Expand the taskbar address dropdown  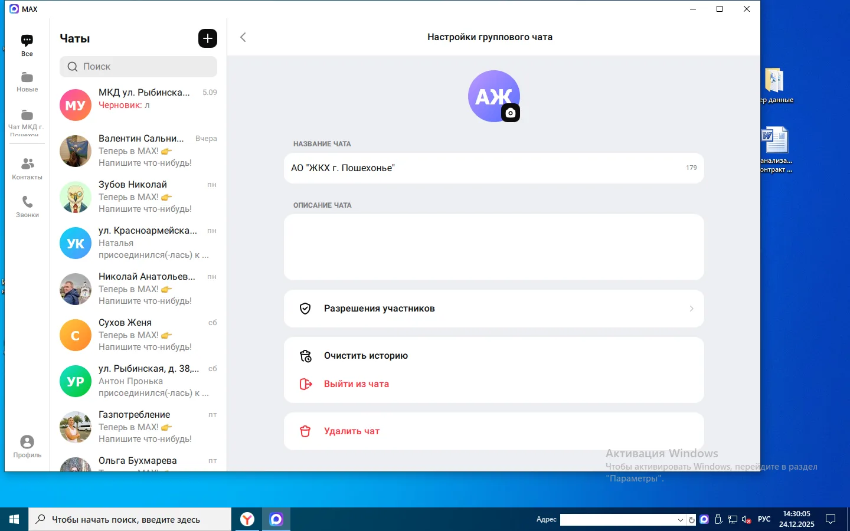click(x=681, y=520)
